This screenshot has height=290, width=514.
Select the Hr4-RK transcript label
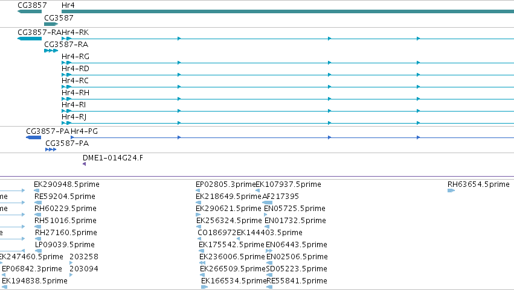(x=75, y=33)
